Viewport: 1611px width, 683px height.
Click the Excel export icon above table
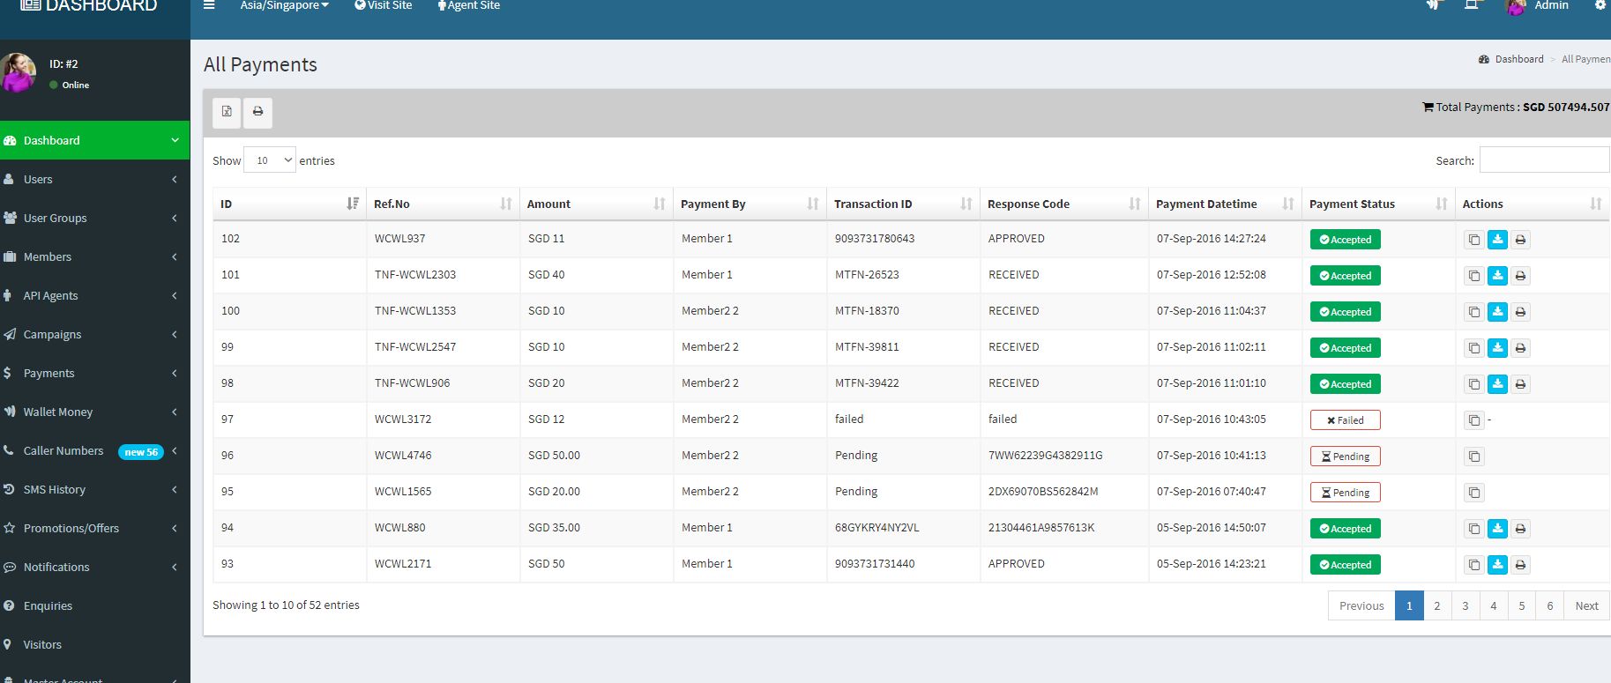(x=227, y=112)
